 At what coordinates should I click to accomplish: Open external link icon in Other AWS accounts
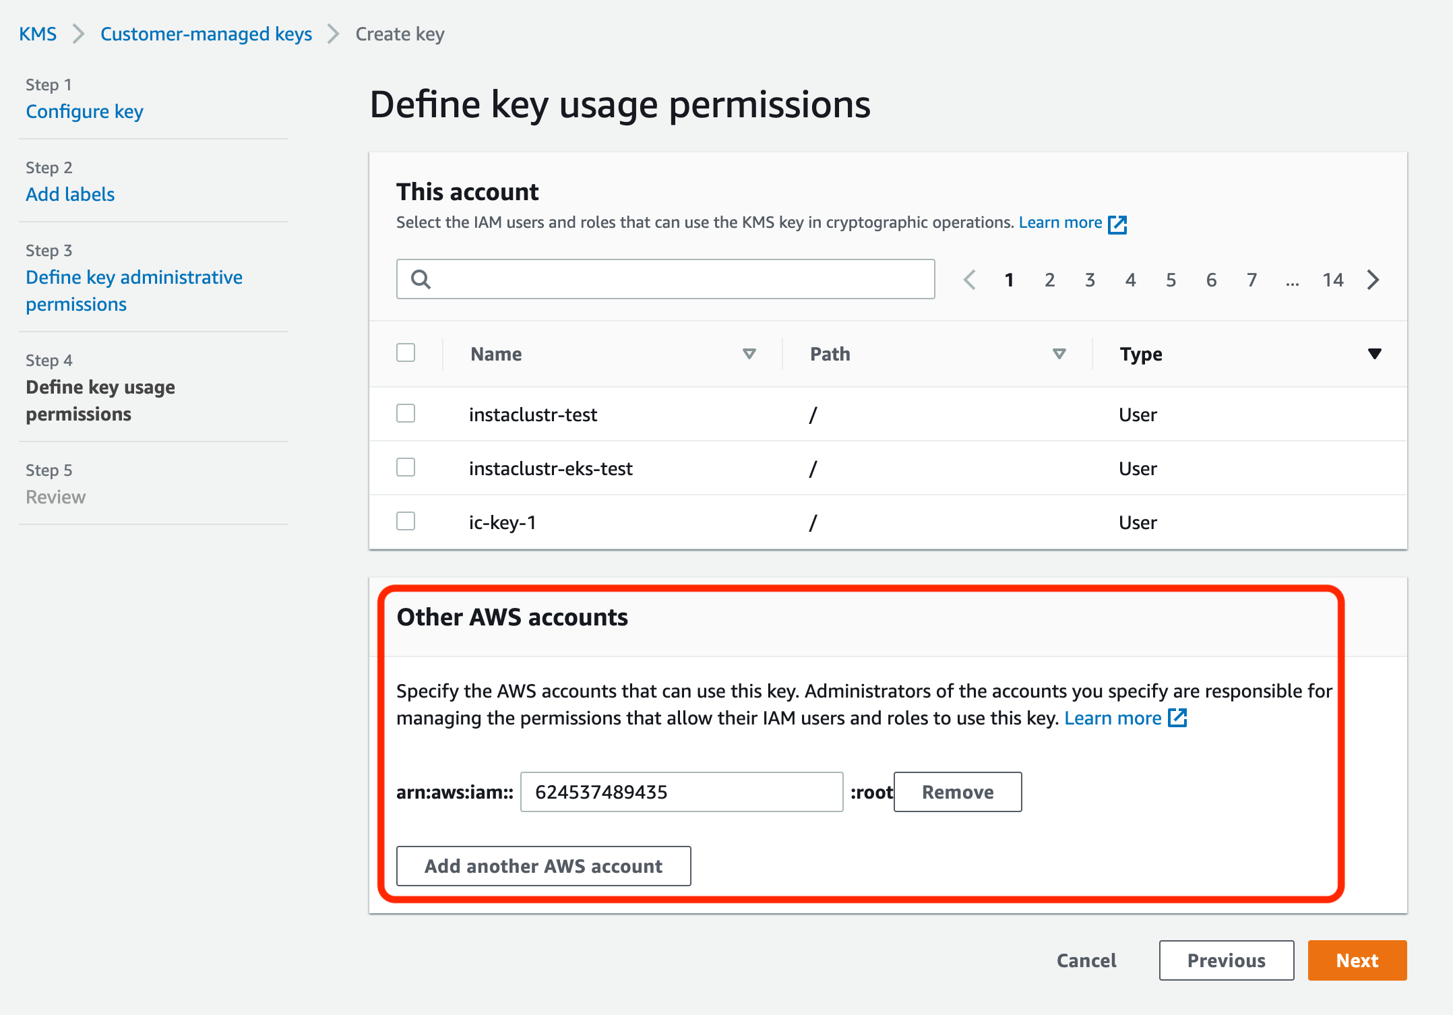pos(1177,718)
